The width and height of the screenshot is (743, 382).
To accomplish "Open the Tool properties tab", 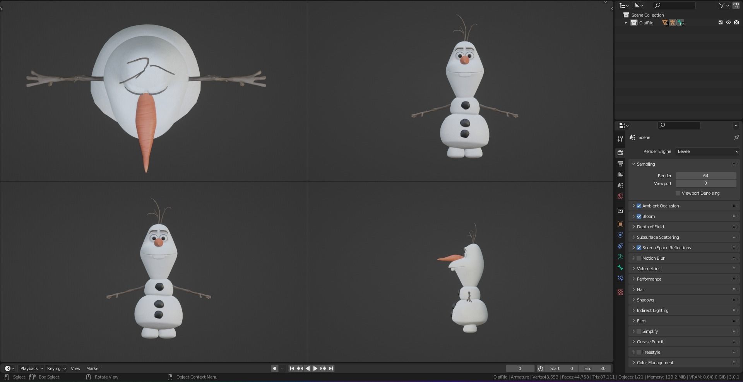I will pos(620,139).
